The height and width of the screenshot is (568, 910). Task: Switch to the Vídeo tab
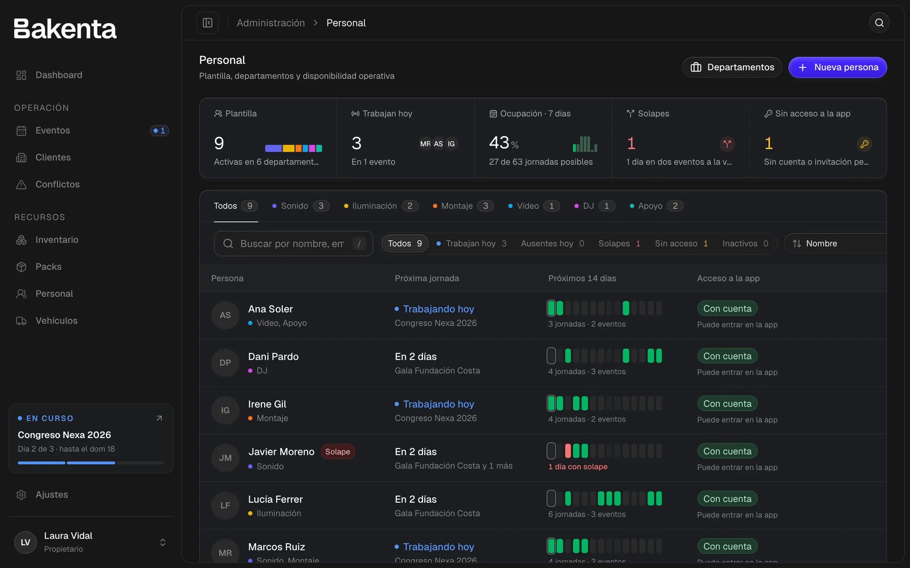(534, 206)
